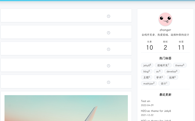Filter posts by the theme tag

pyautogui.click(x=180, y=65)
